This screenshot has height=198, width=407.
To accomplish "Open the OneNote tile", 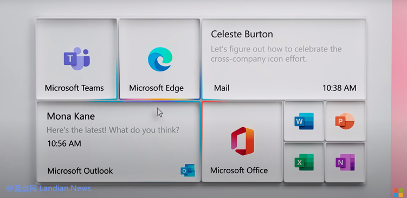I will (345, 162).
